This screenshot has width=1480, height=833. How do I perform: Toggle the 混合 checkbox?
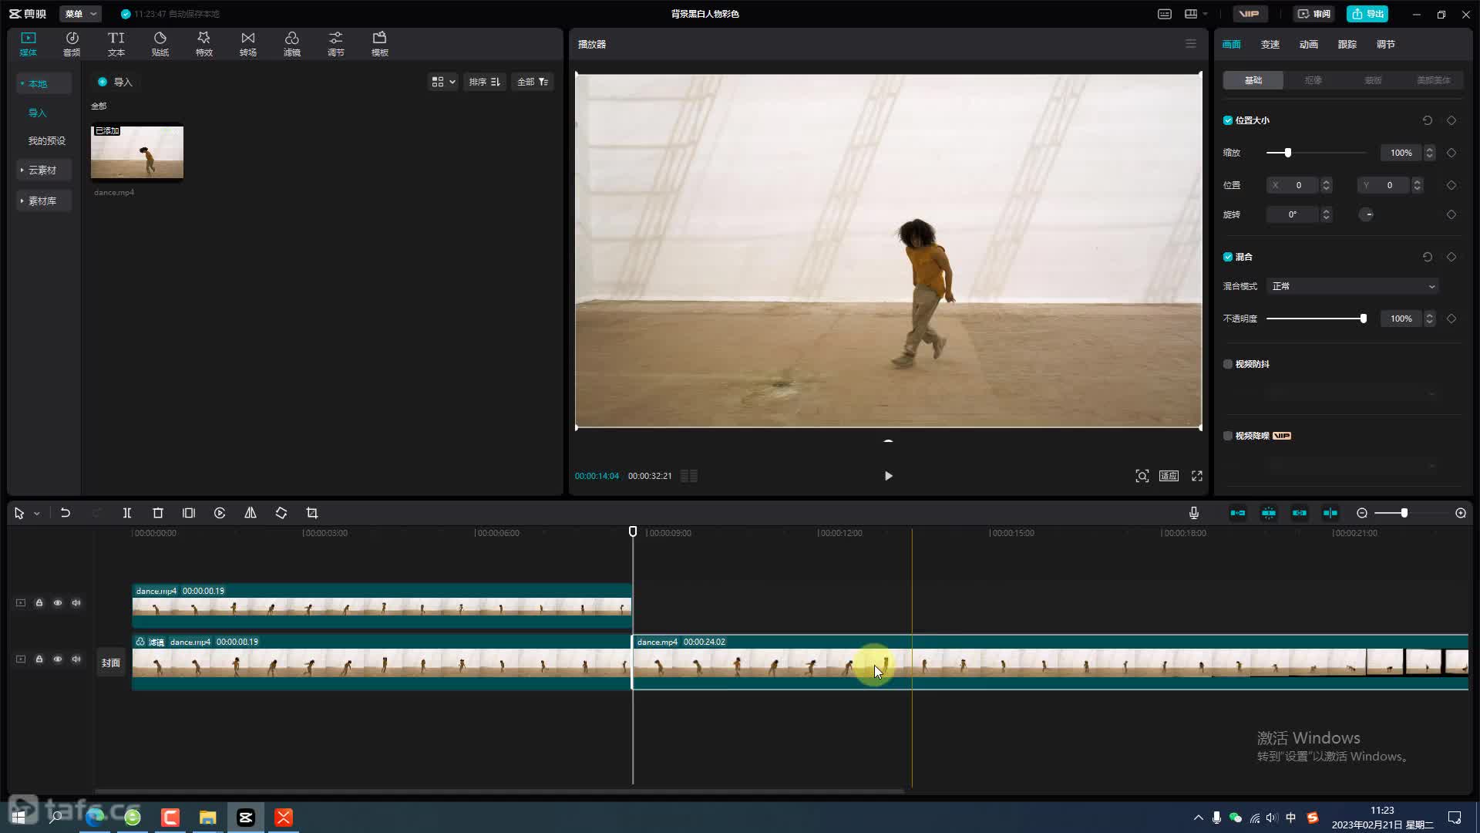coord(1228,257)
